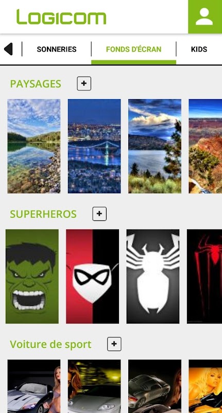
Task: Open the Hulk face wallpaper
Action: tap(32, 276)
